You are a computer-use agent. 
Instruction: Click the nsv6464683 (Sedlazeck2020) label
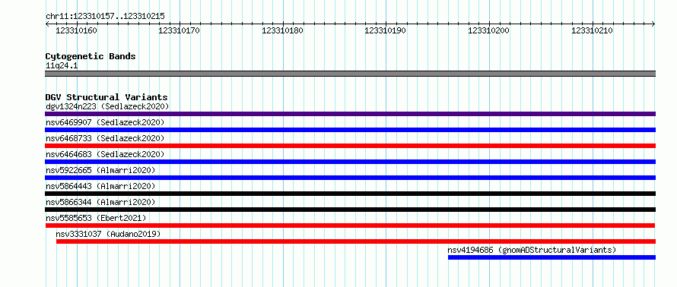click(105, 154)
